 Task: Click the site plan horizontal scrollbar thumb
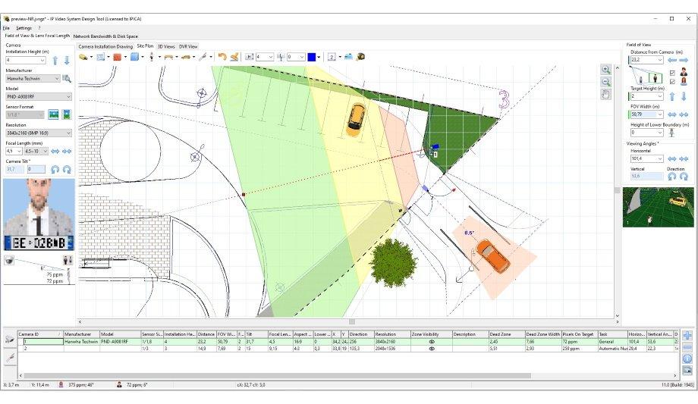pyautogui.click(x=352, y=321)
